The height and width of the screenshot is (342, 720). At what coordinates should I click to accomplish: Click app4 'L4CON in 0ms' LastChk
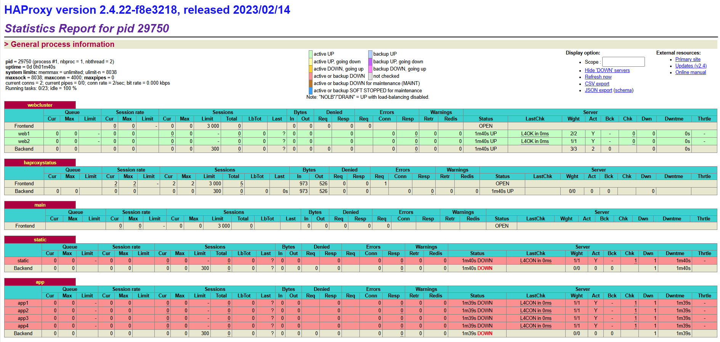click(x=536, y=326)
